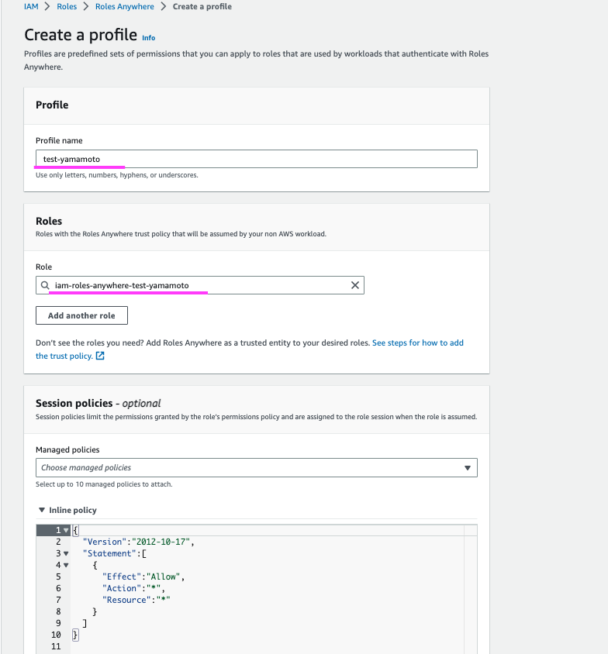Click the Role search input field
Viewport: 608px width, 654px height.
[200, 285]
